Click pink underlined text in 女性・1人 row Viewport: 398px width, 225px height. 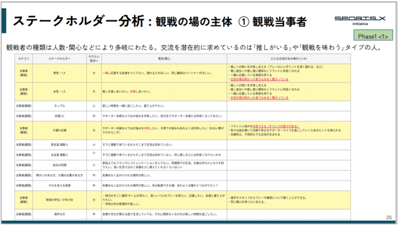coord(259,98)
